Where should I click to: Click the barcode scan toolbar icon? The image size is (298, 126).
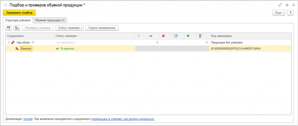pyautogui.click(x=9, y=28)
